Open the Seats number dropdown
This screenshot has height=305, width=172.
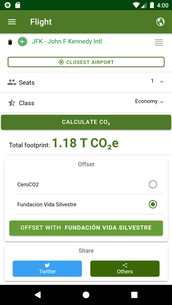[x=157, y=81]
